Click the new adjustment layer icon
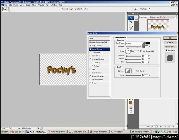The width and height of the screenshot is (179, 140). pyautogui.click(x=161, y=126)
